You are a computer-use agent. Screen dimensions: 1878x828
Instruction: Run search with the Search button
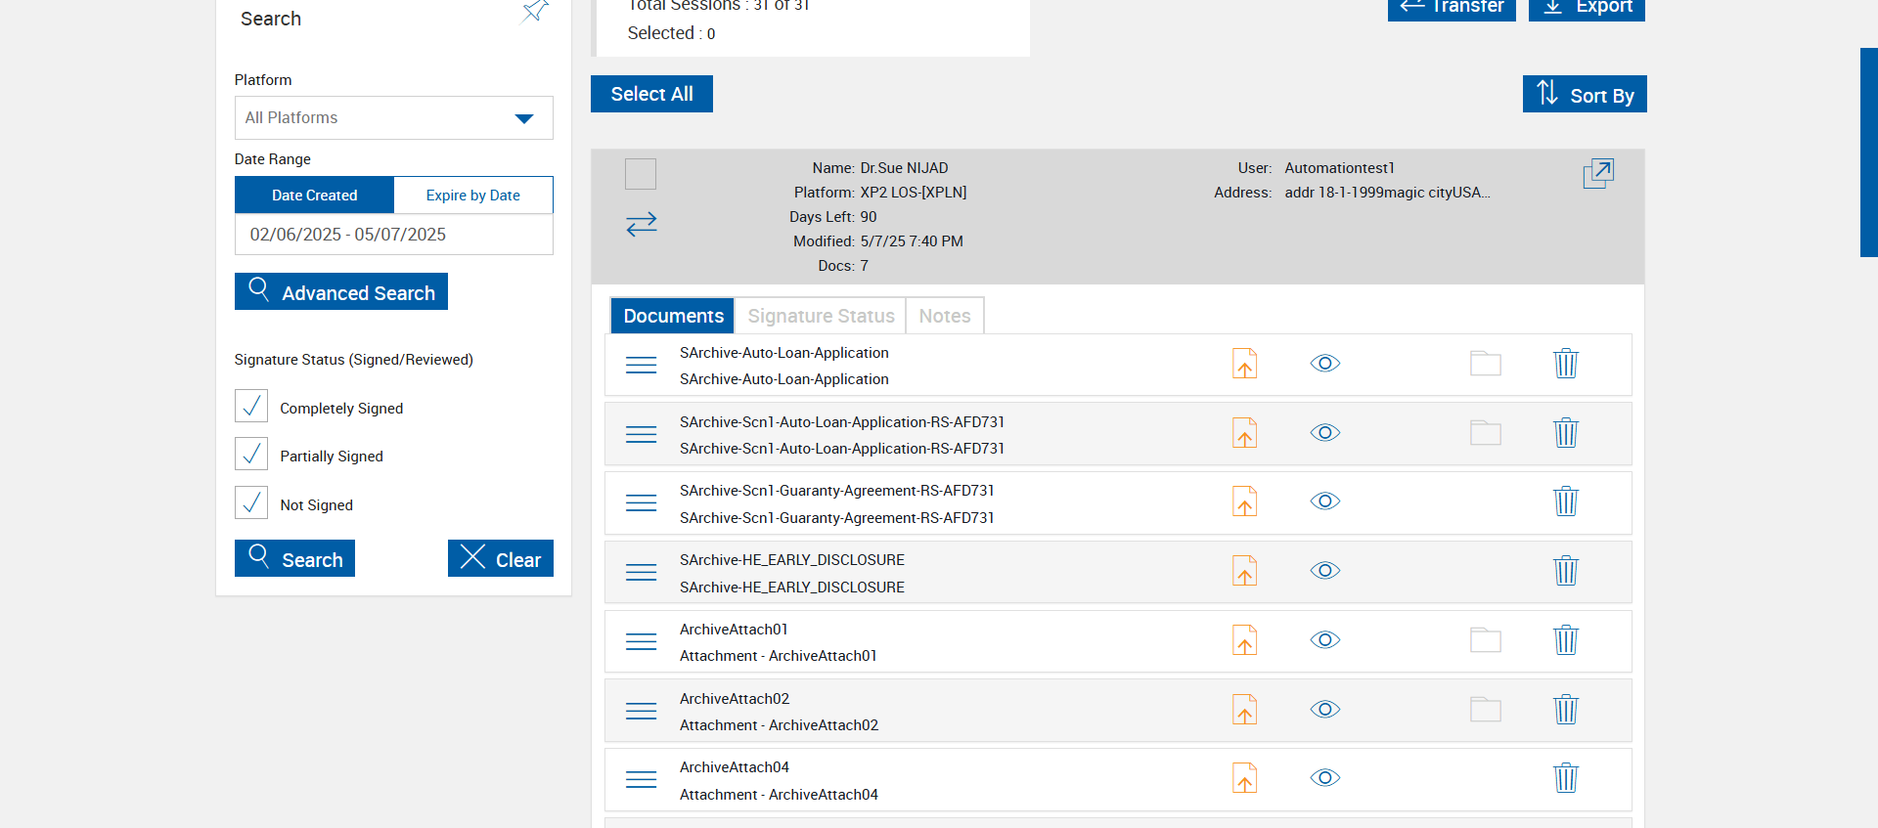tap(294, 558)
